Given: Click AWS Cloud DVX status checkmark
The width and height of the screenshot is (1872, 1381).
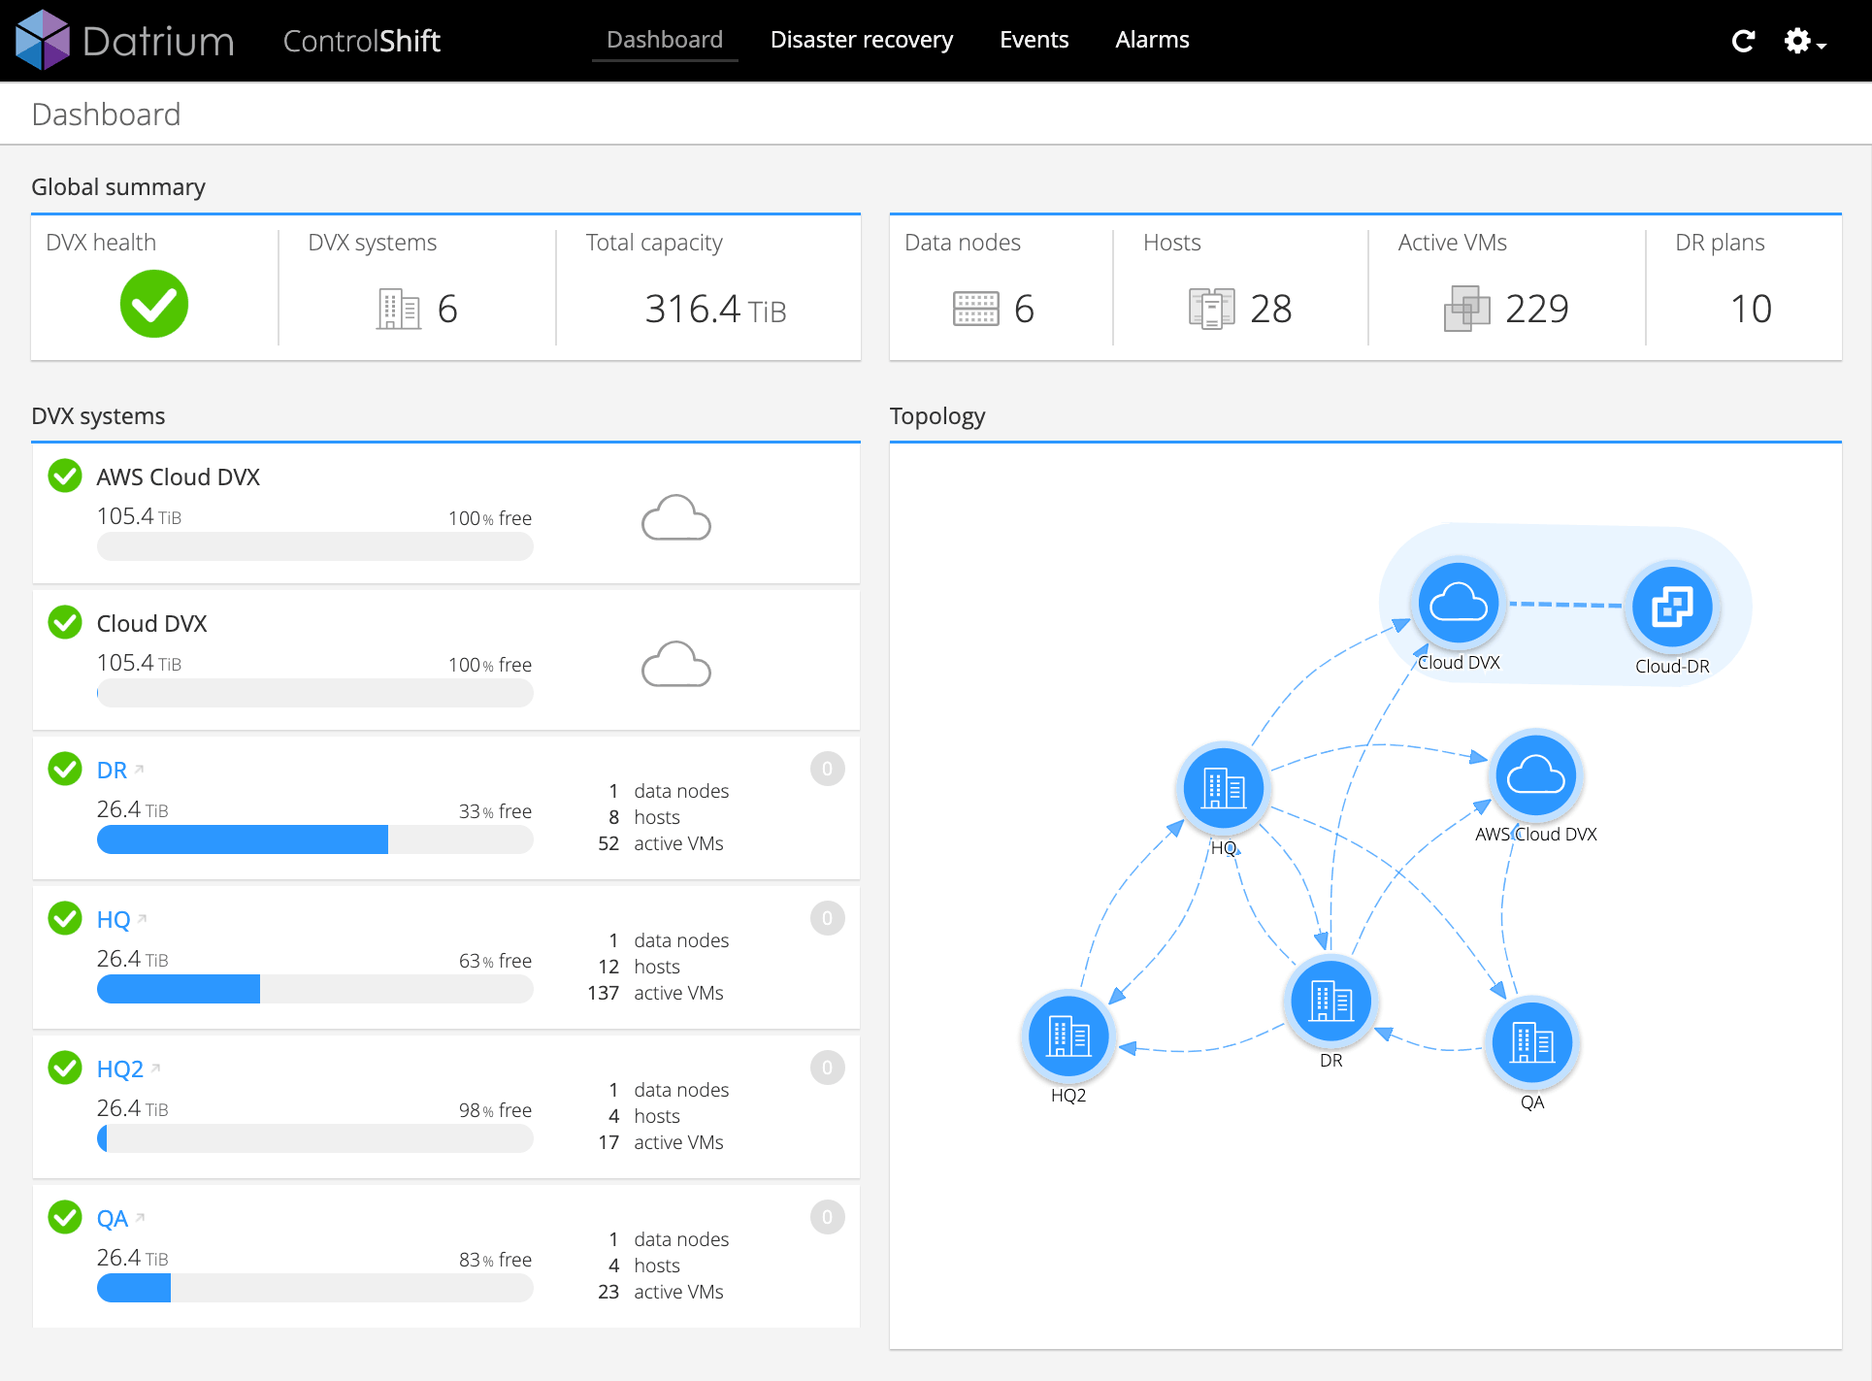Looking at the screenshot, I should [65, 476].
